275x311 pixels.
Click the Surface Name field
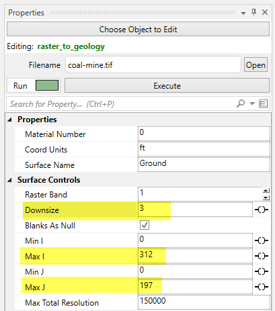pos(204,165)
